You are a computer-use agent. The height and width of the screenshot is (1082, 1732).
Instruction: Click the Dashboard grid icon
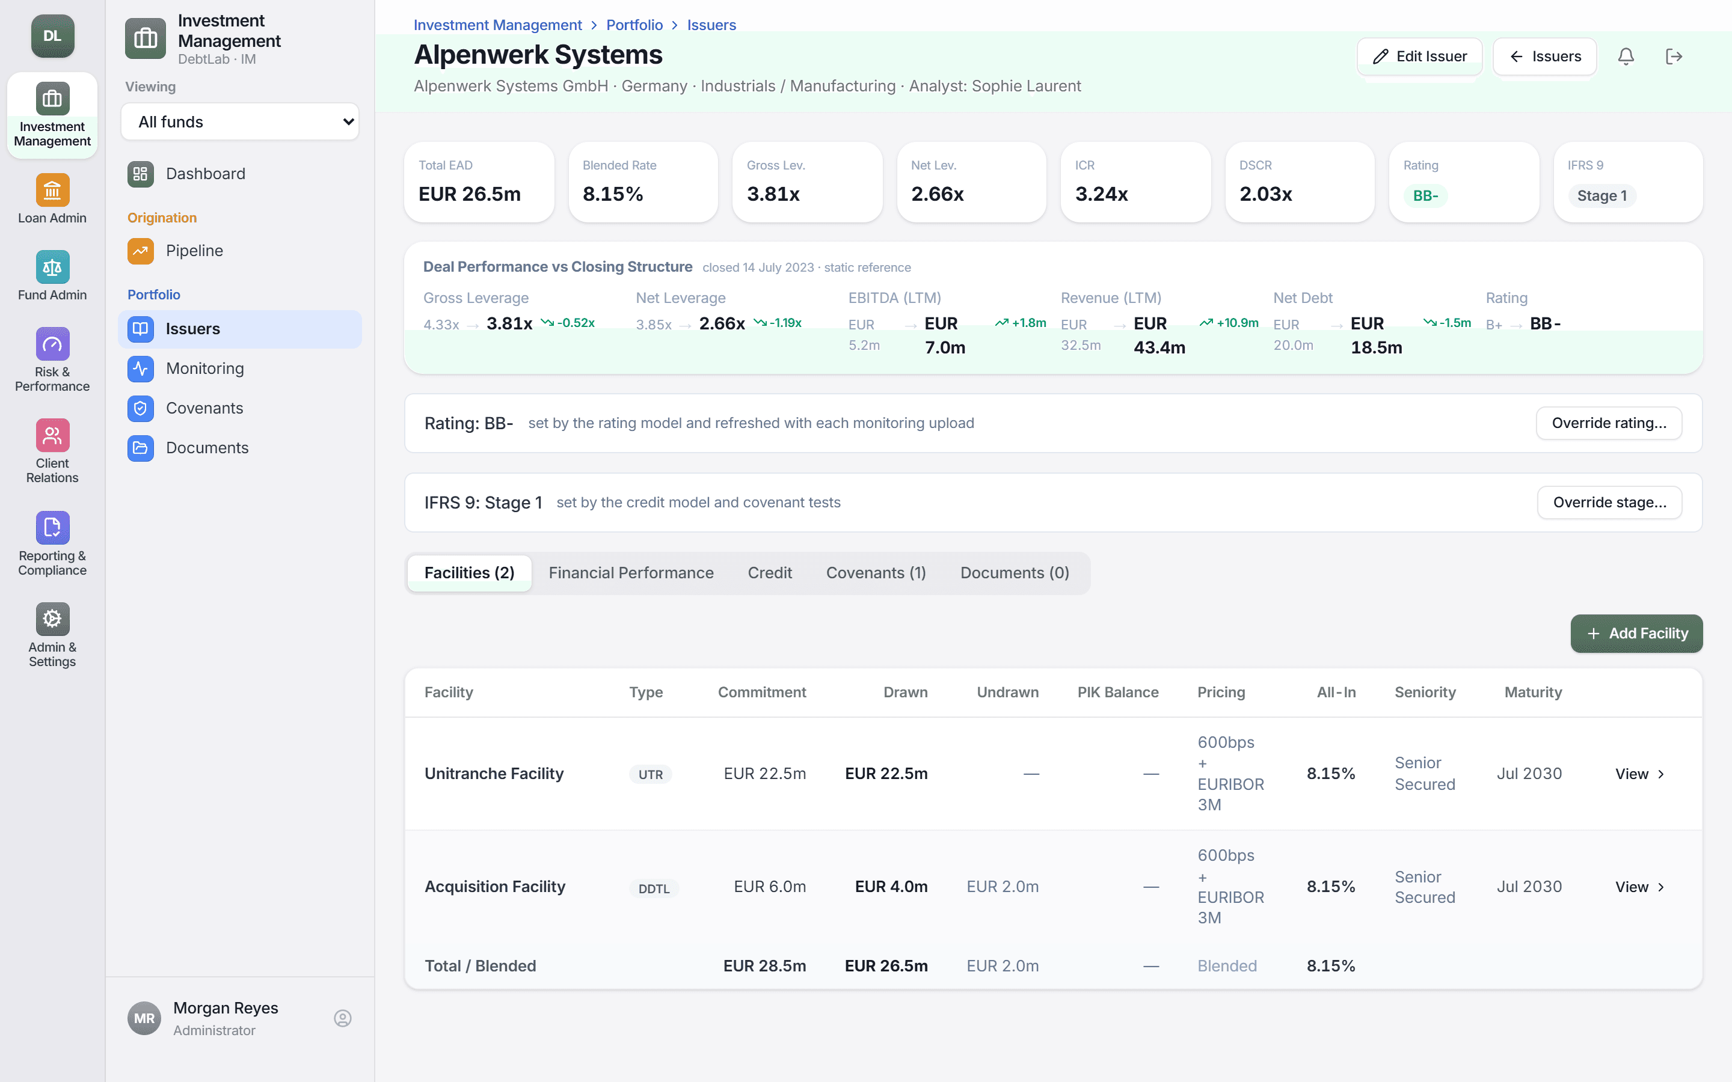point(140,174)
